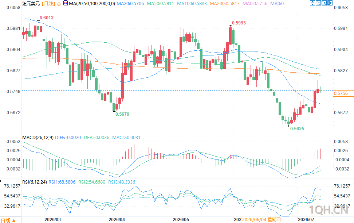This screenshot has height=223, width=354.
Task: Click the 2026/05 date label on time axis
Action: tap(181, 220)
